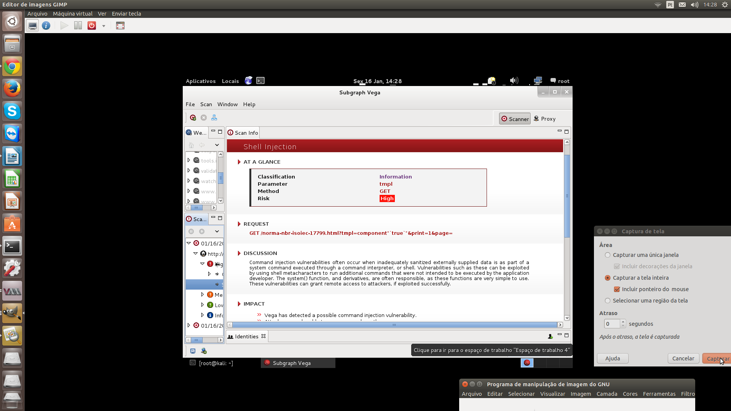Image resolution: width=731 pixels, height=411 pixels.
Task: Click the VM details info icon
Action: (46, 25)
